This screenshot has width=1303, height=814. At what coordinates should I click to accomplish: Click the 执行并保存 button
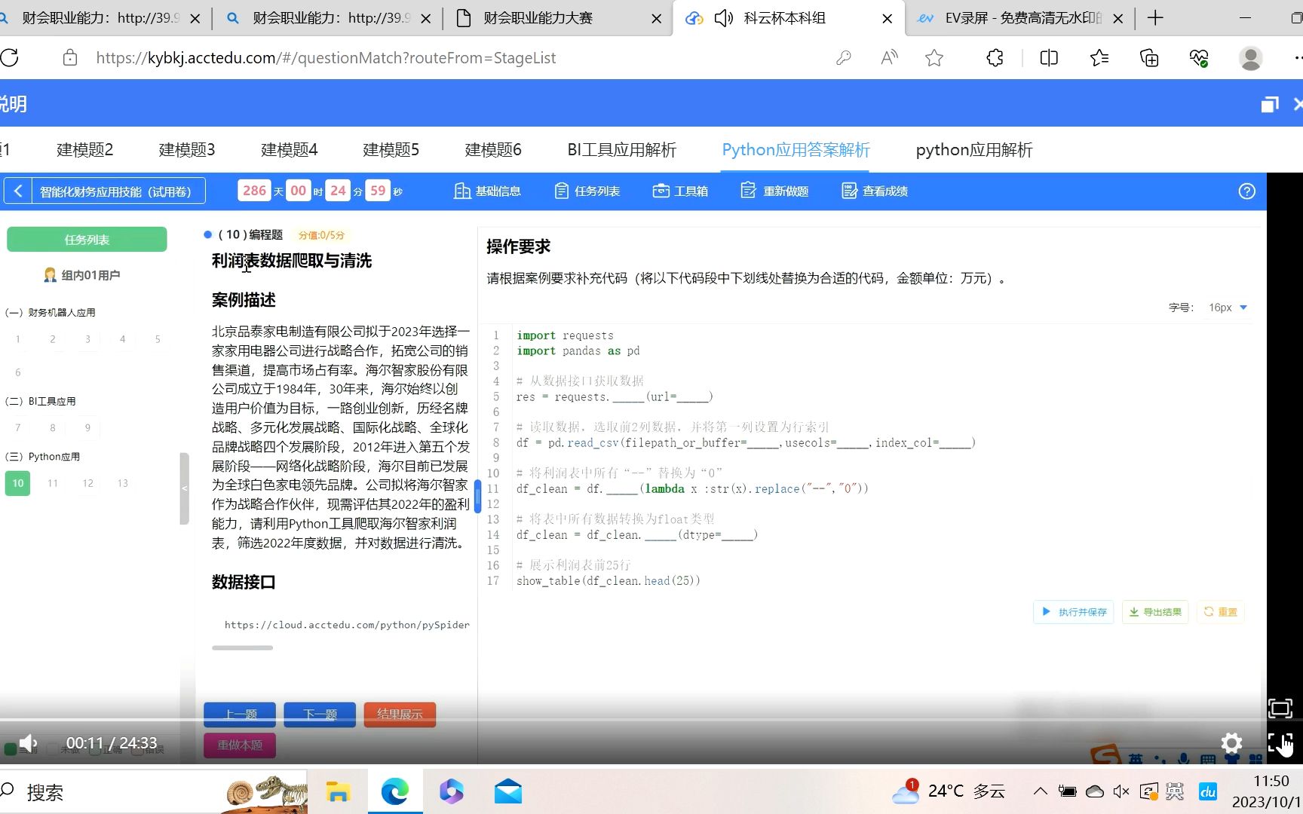(1074, 612)
